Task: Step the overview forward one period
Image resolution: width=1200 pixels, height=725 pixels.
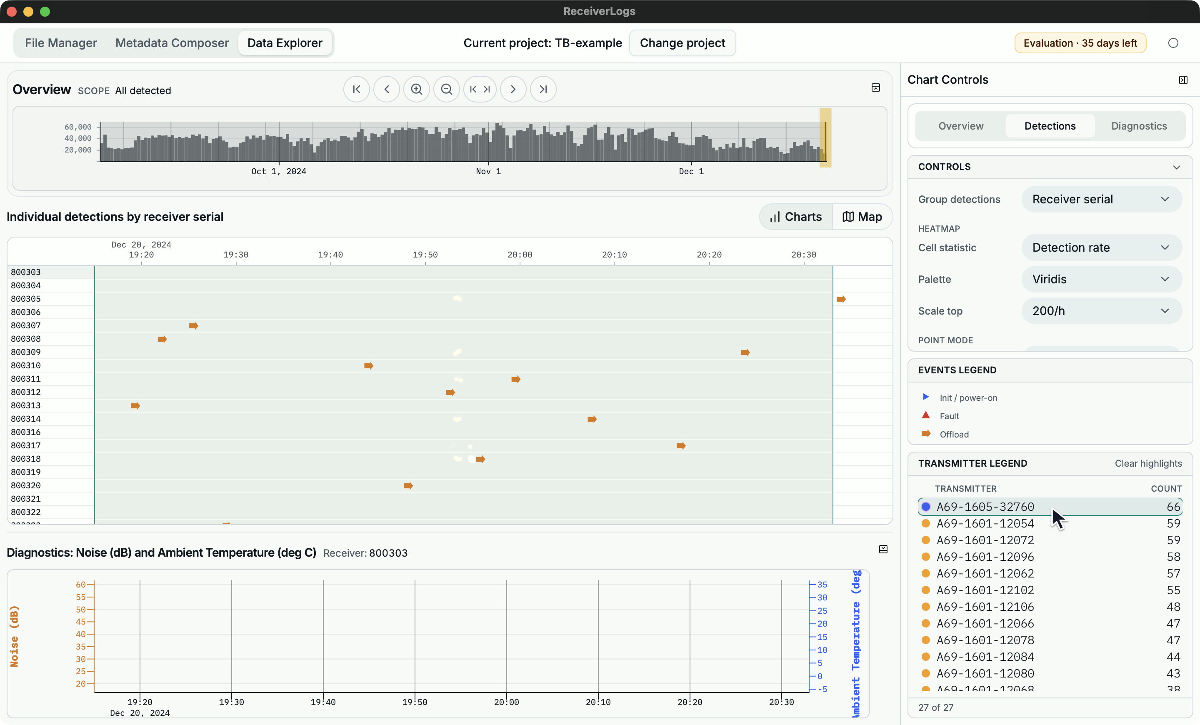Action: click(513, 90)
